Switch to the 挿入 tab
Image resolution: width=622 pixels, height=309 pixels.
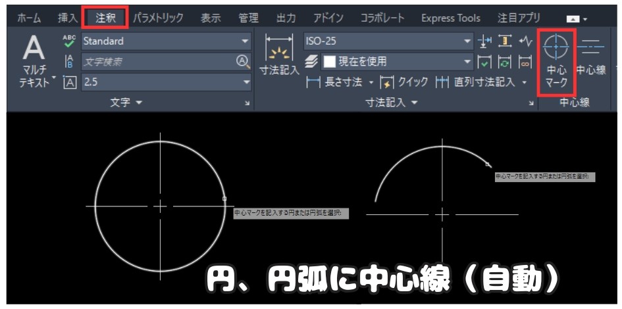[68, 18]
